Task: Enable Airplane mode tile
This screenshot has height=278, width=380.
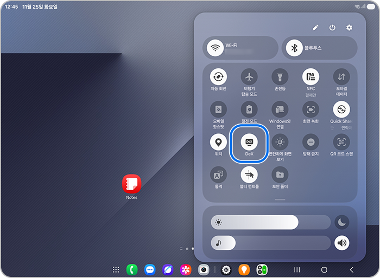Action: pos(249,76)
